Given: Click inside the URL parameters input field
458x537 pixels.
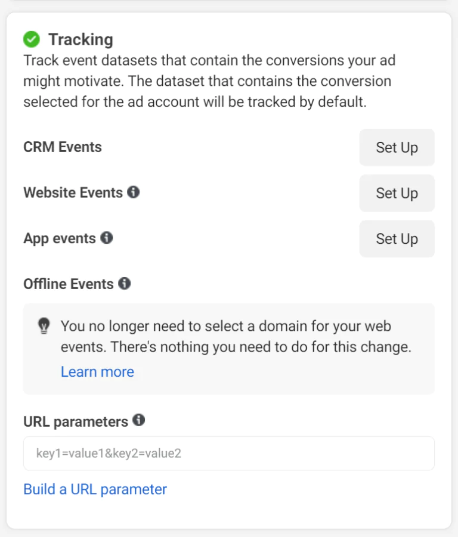Looking at the screenshot, I should [229, 454].
